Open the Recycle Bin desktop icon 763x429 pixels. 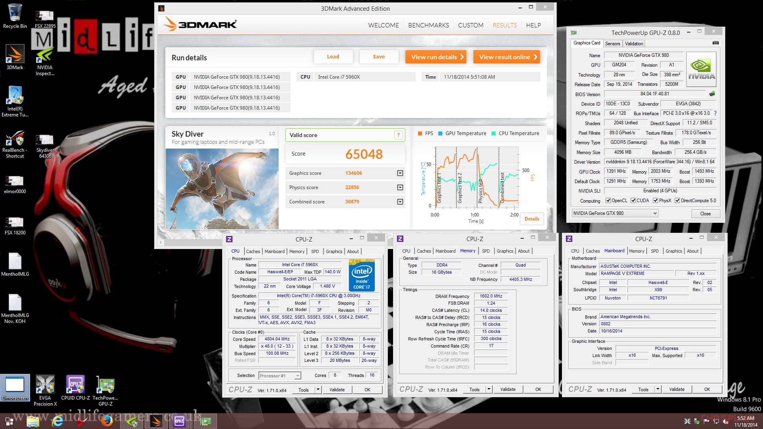15,16
